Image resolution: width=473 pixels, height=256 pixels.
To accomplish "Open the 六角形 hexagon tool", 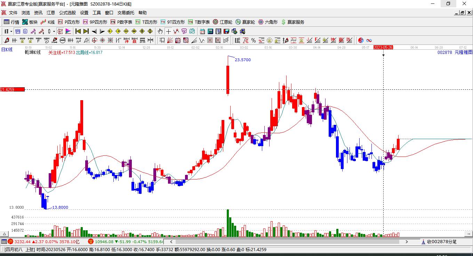I will click(268, 22).
